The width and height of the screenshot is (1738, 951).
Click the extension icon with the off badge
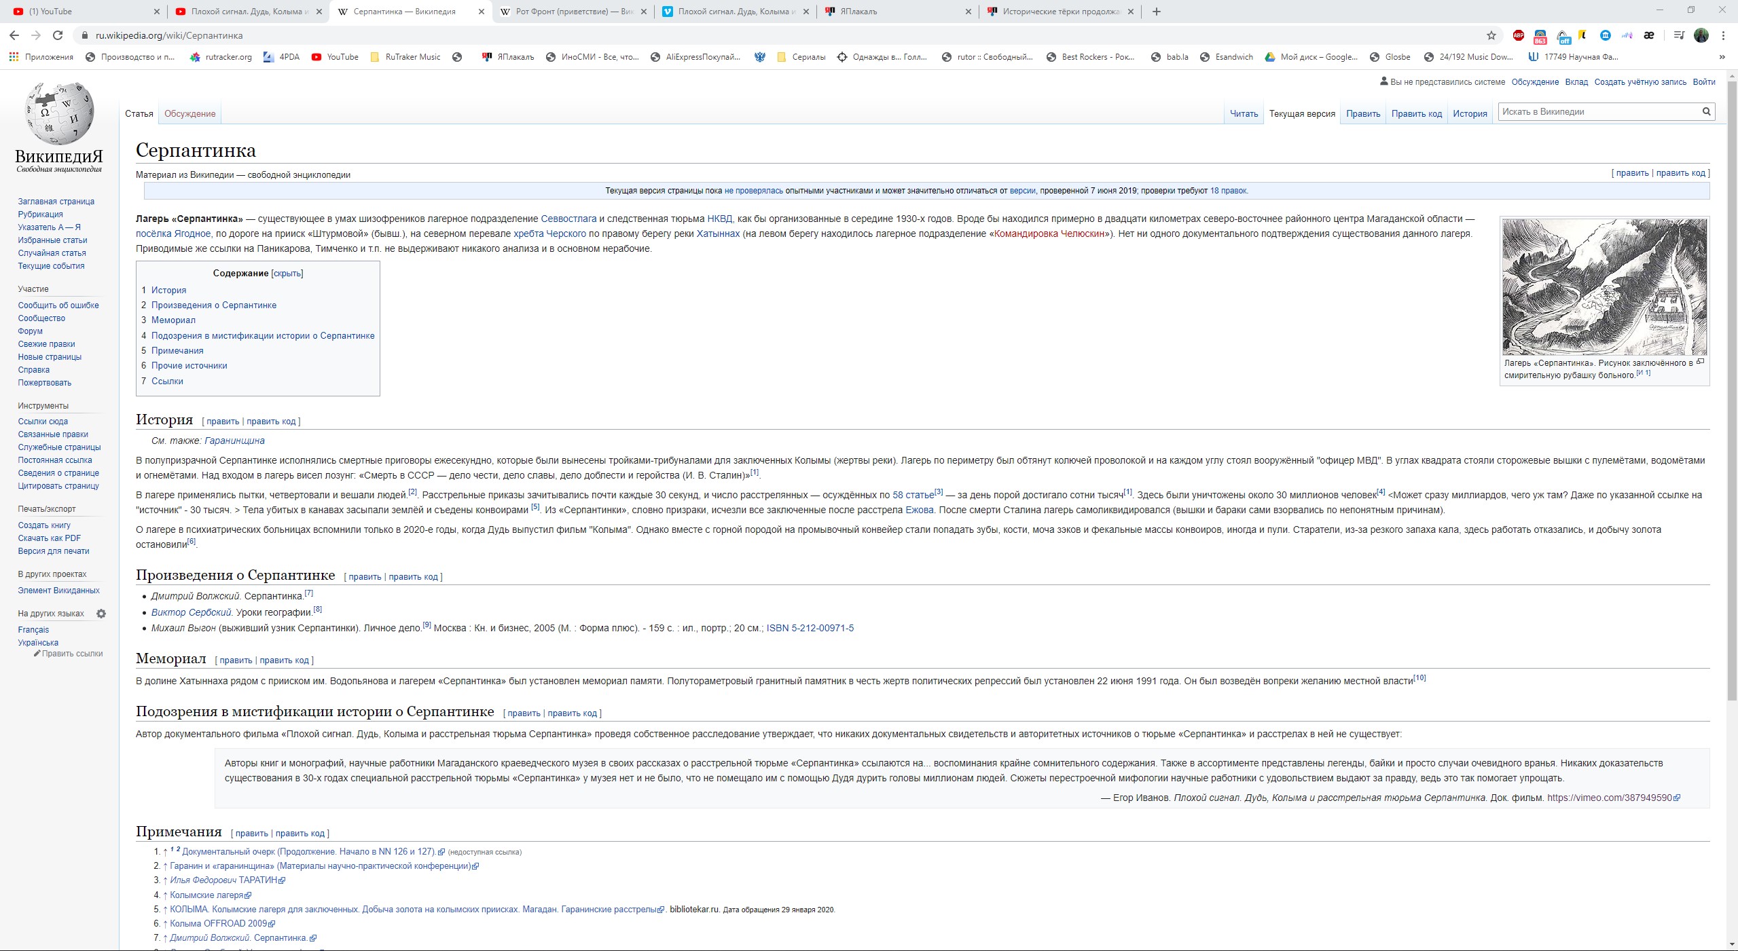(1563, 35)
